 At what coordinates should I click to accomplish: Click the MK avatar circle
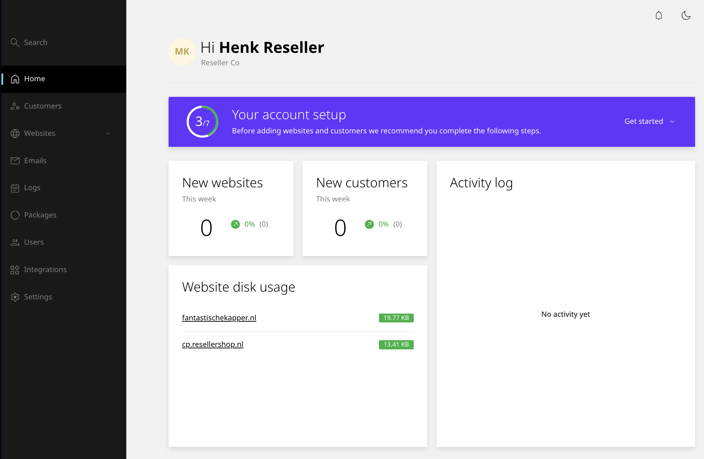click(182, 52)
